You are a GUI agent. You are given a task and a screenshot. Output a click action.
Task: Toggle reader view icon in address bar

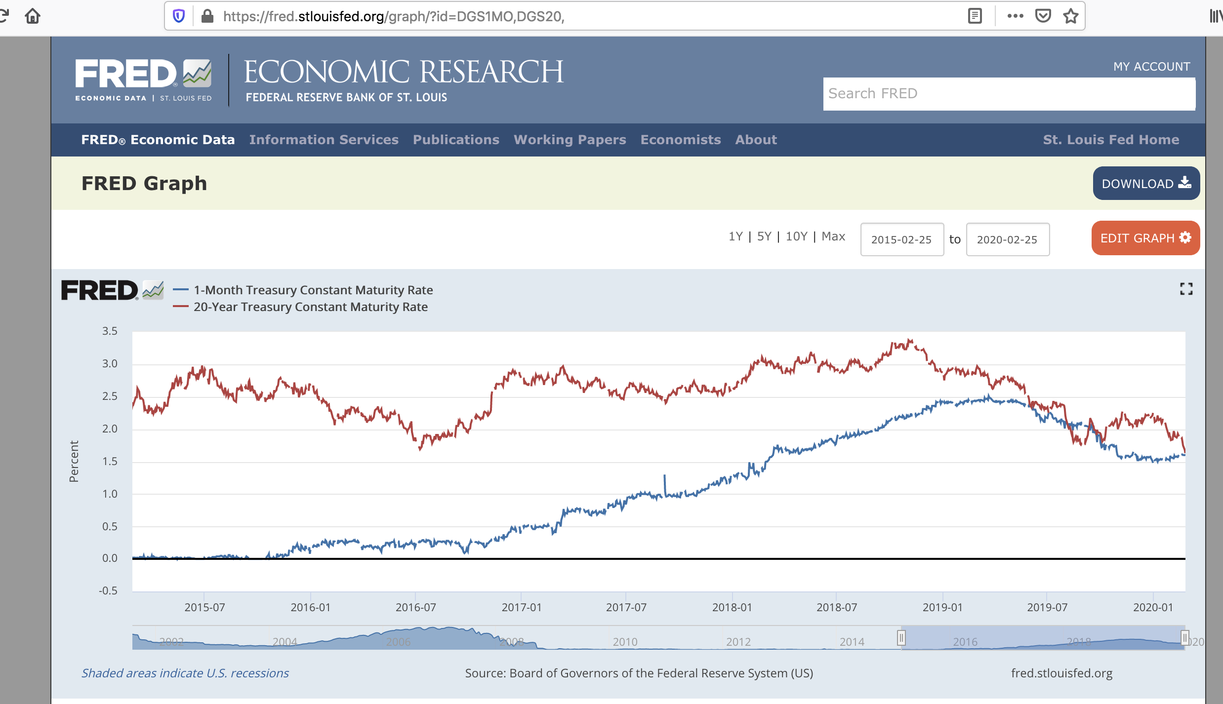[975, 16]
